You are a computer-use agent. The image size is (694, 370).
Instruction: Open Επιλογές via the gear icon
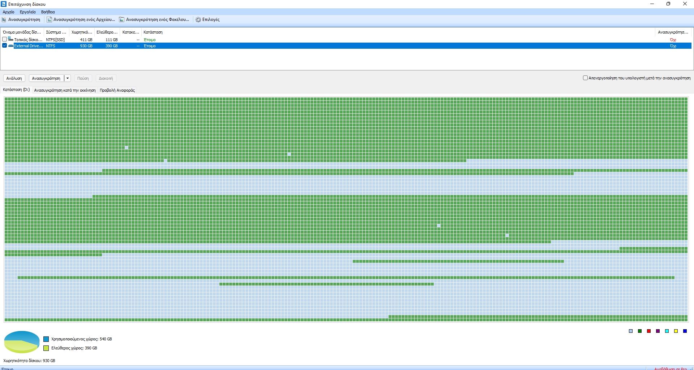(x=198, y=19)
